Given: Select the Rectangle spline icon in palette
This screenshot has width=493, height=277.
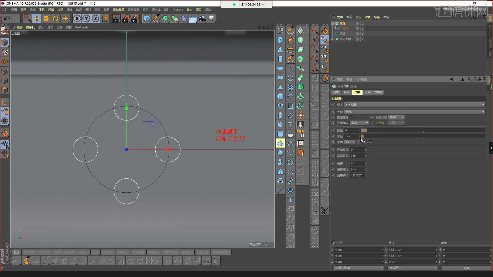Looking at the screenshot, I should pyautogui.click(x=290, y=106).
